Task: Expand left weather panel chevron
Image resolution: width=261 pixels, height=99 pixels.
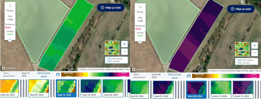Action: tap(10, 40)
